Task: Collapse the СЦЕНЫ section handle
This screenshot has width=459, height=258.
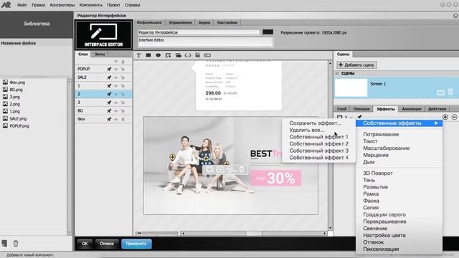Action: coord(337,73)
